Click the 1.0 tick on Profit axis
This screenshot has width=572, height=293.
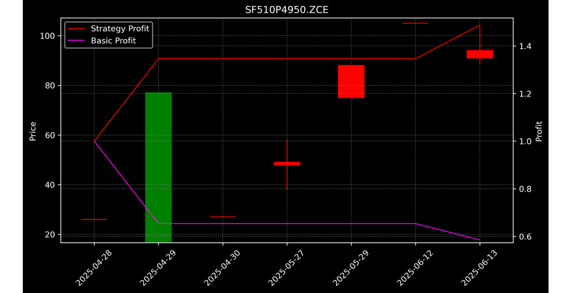524,141
